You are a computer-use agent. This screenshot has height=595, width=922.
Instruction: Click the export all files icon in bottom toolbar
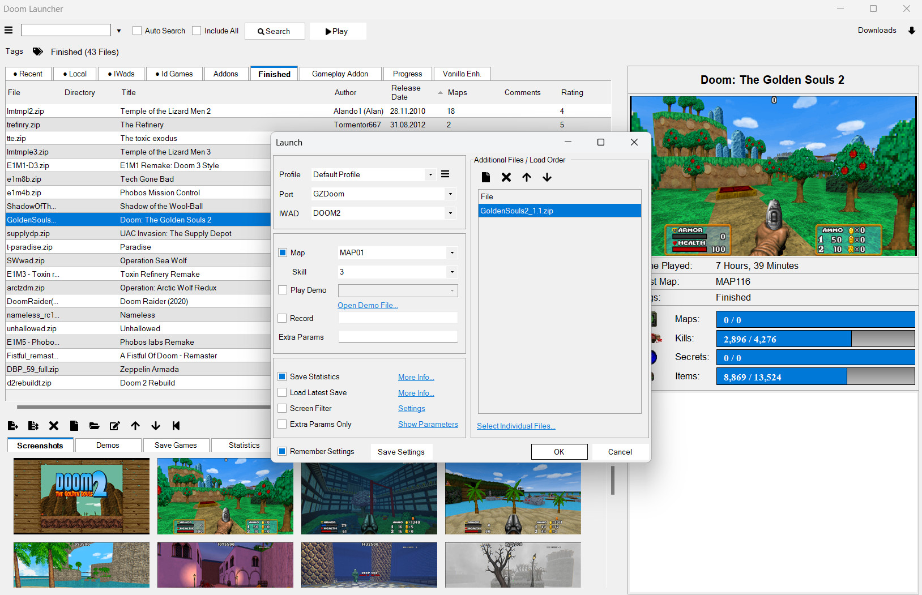point(33,426)
